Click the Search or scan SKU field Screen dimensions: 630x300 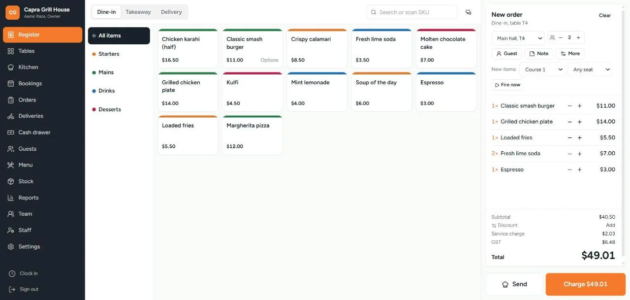[x=412, y=12]
